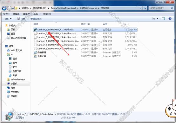
Task: Sort by the 类型 column header
Action: (105, 24)
